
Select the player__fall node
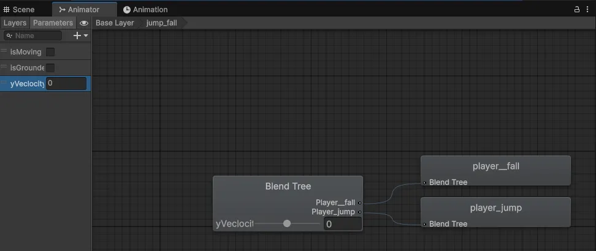[x=495, y=171]
